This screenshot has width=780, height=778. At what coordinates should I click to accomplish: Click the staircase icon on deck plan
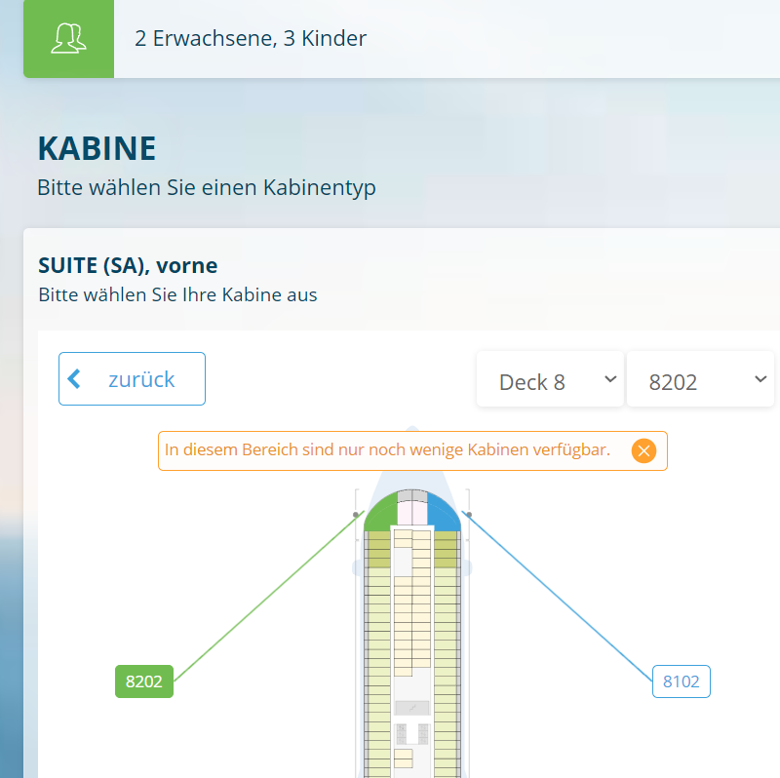pos(411,707)
